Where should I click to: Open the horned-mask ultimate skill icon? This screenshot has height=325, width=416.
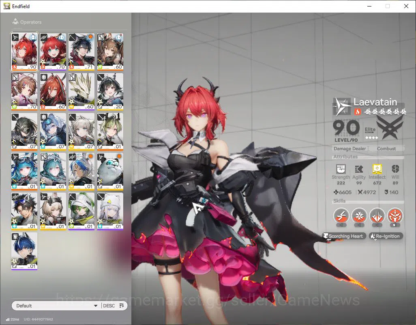tap(395, 215)
